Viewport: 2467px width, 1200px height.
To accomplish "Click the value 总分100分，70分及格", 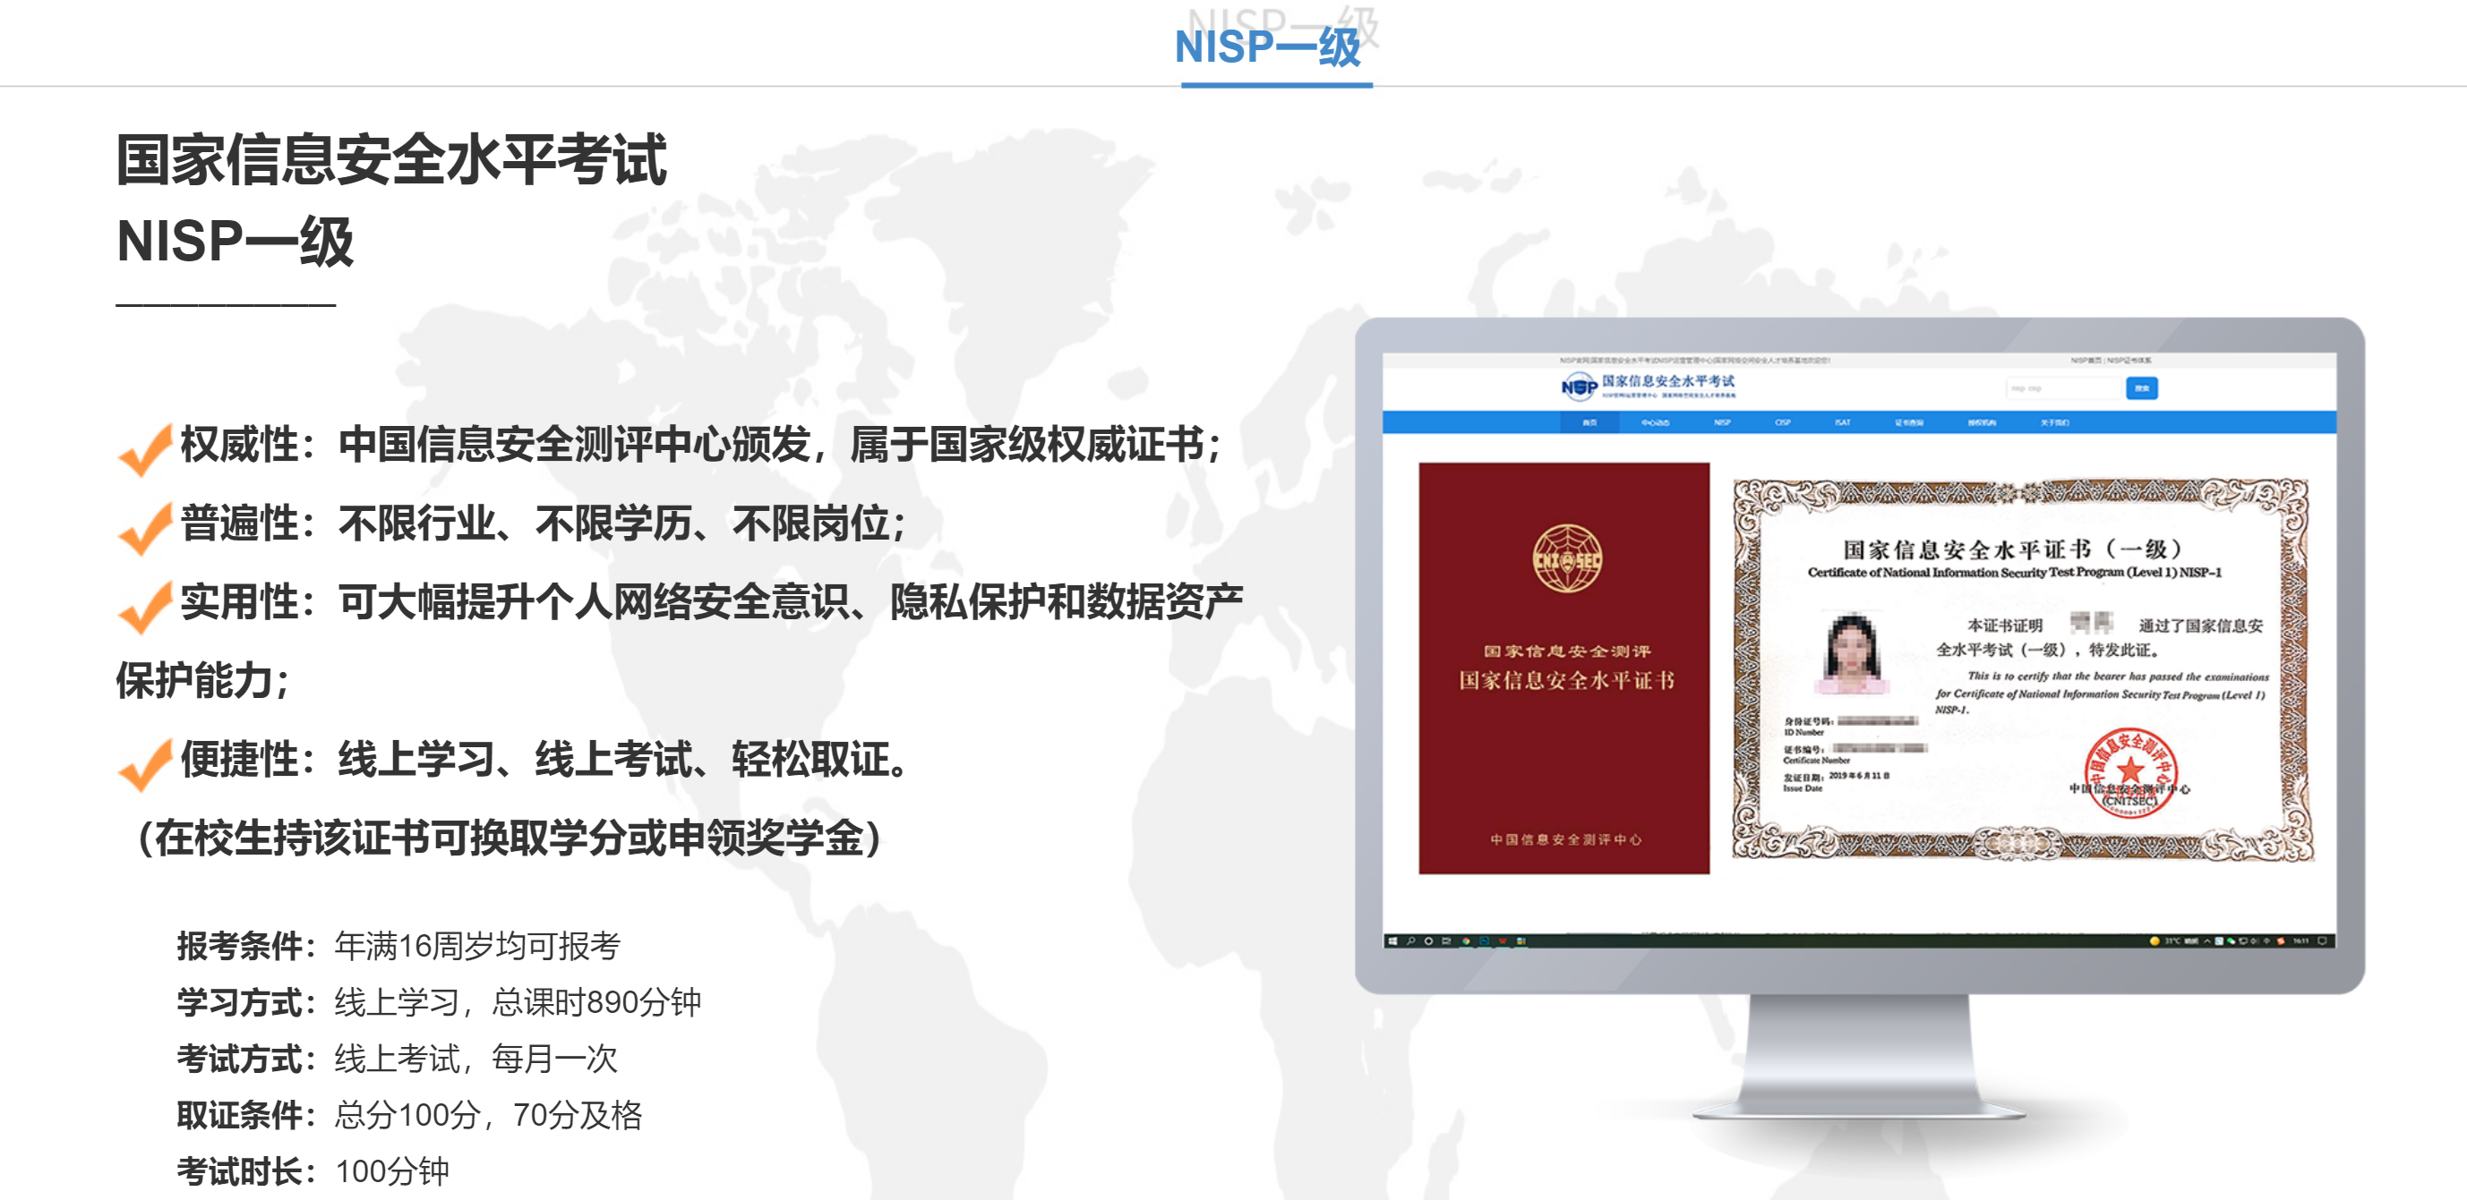I will coord(488,1116).
